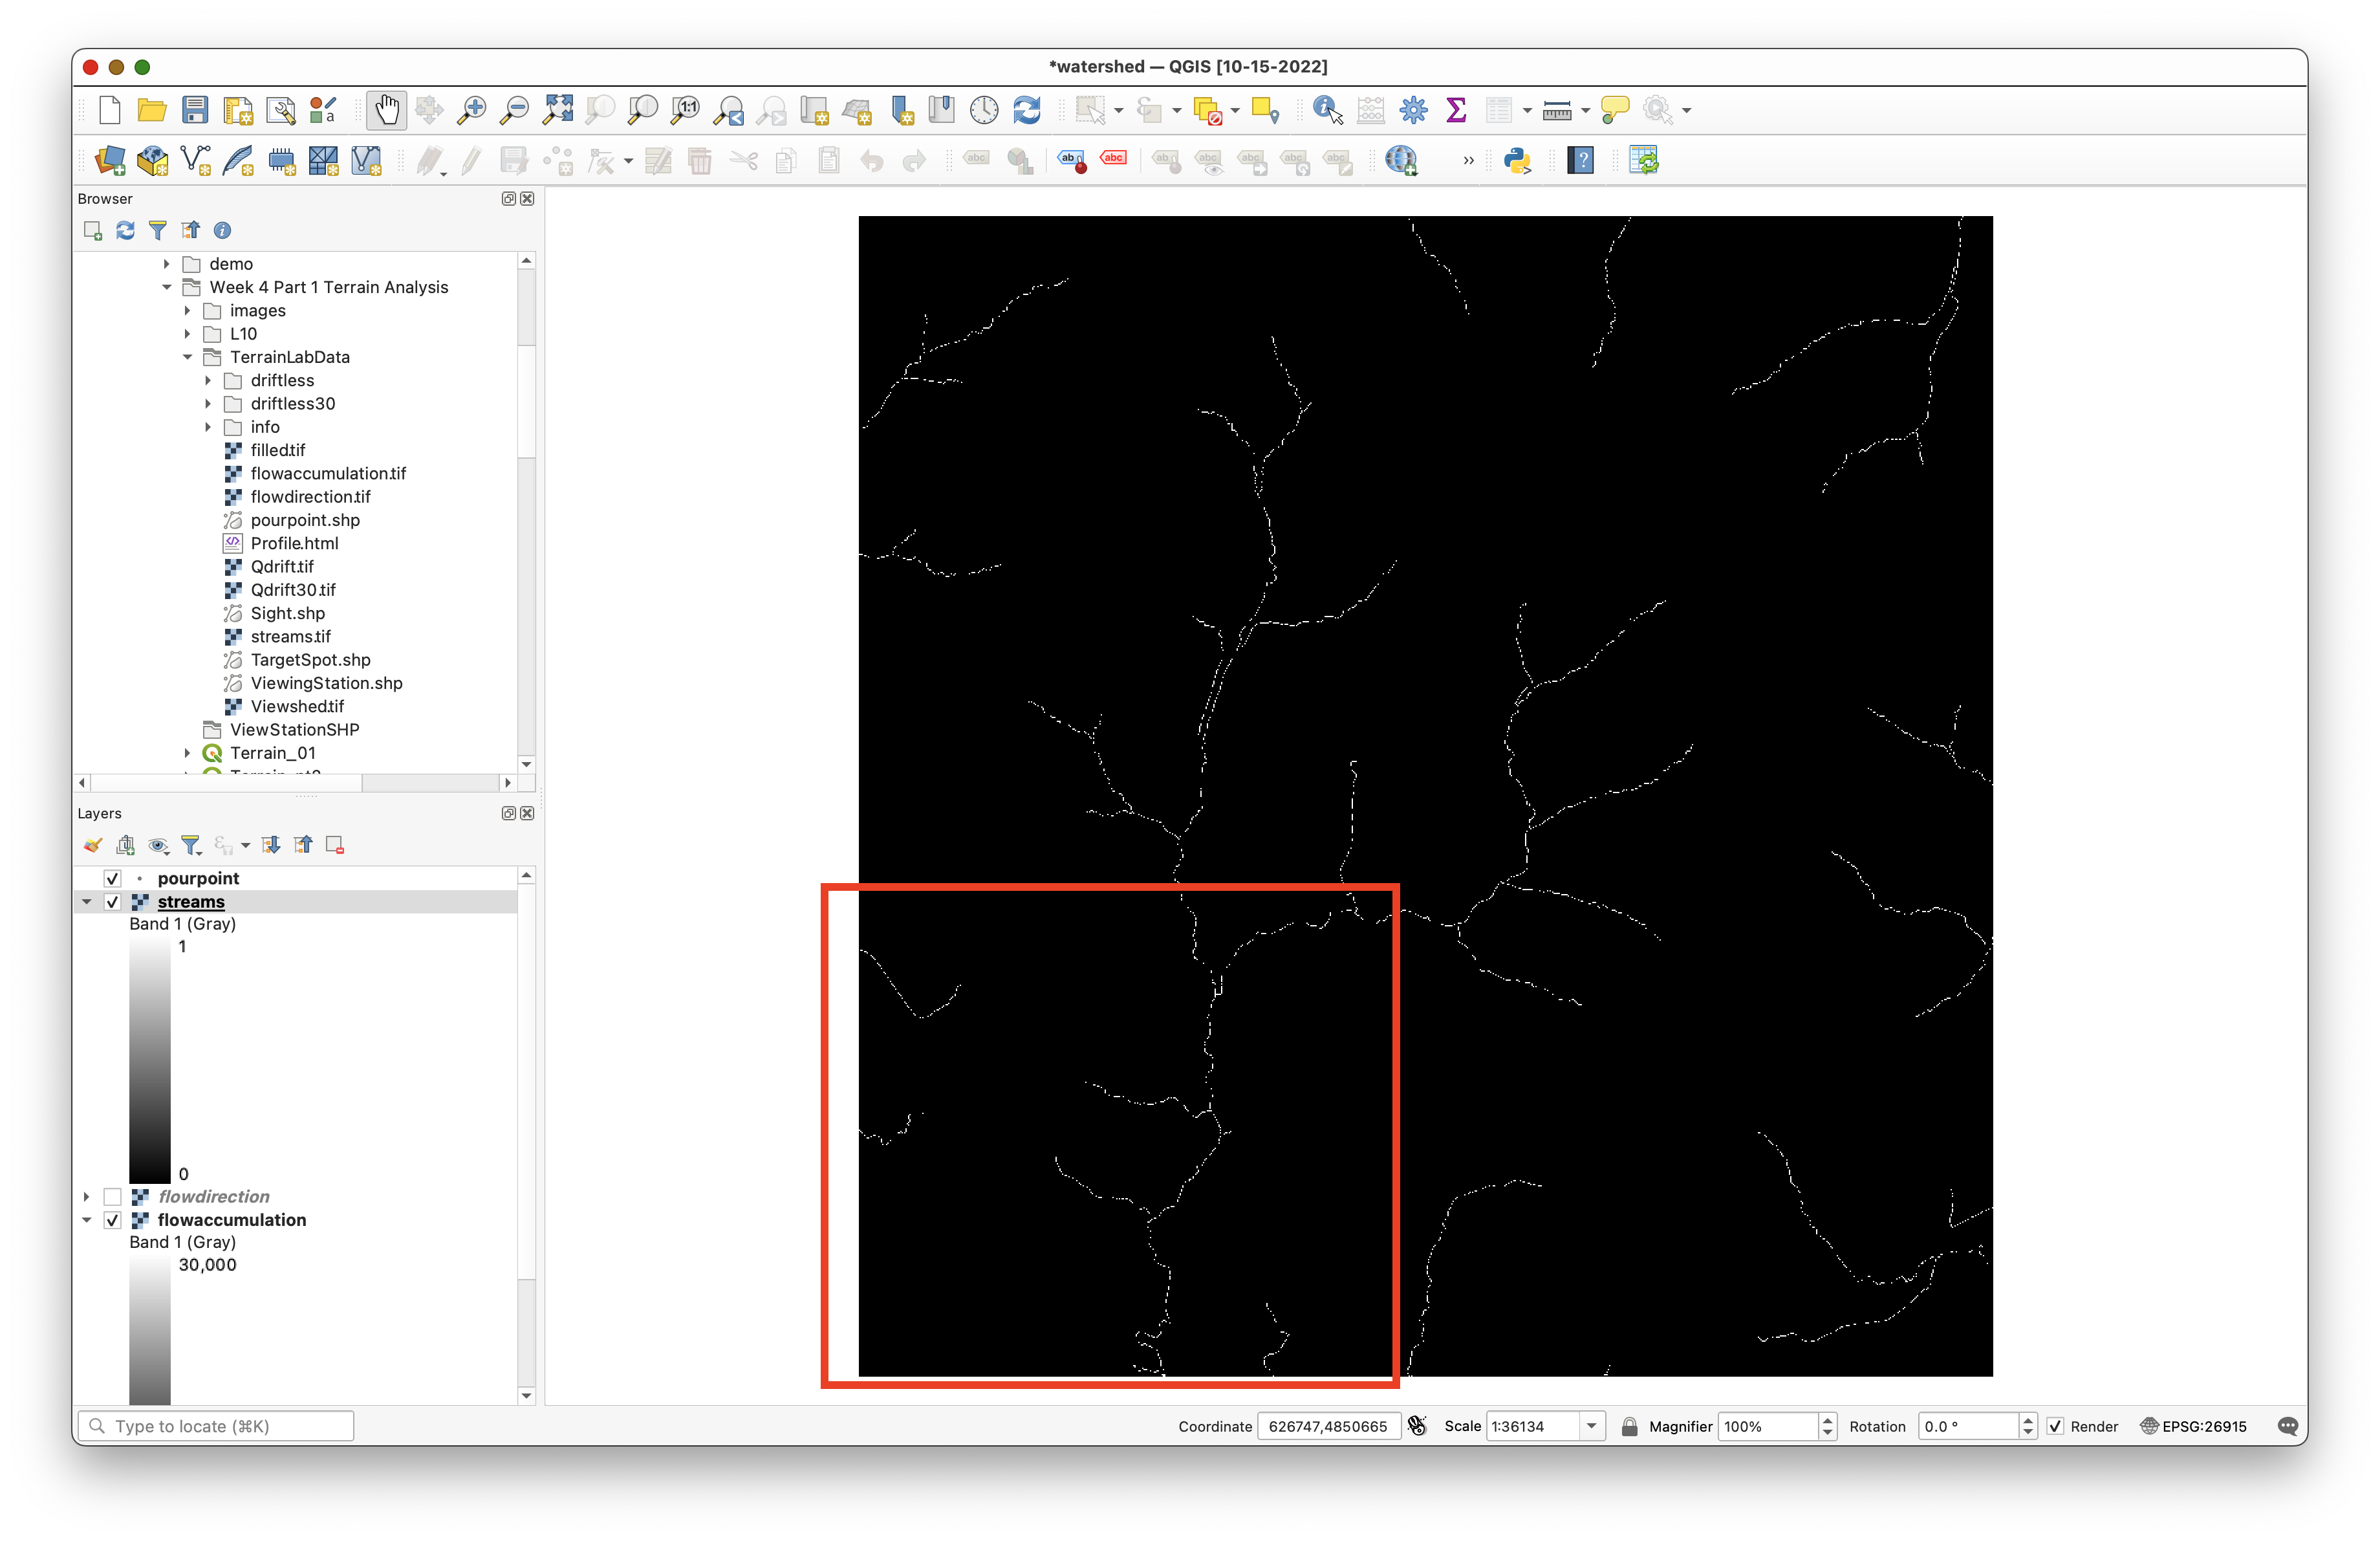Click the Type to locate search field
The image size is (2380, 1541).
pyautogui.click(x=216, y=1426)
